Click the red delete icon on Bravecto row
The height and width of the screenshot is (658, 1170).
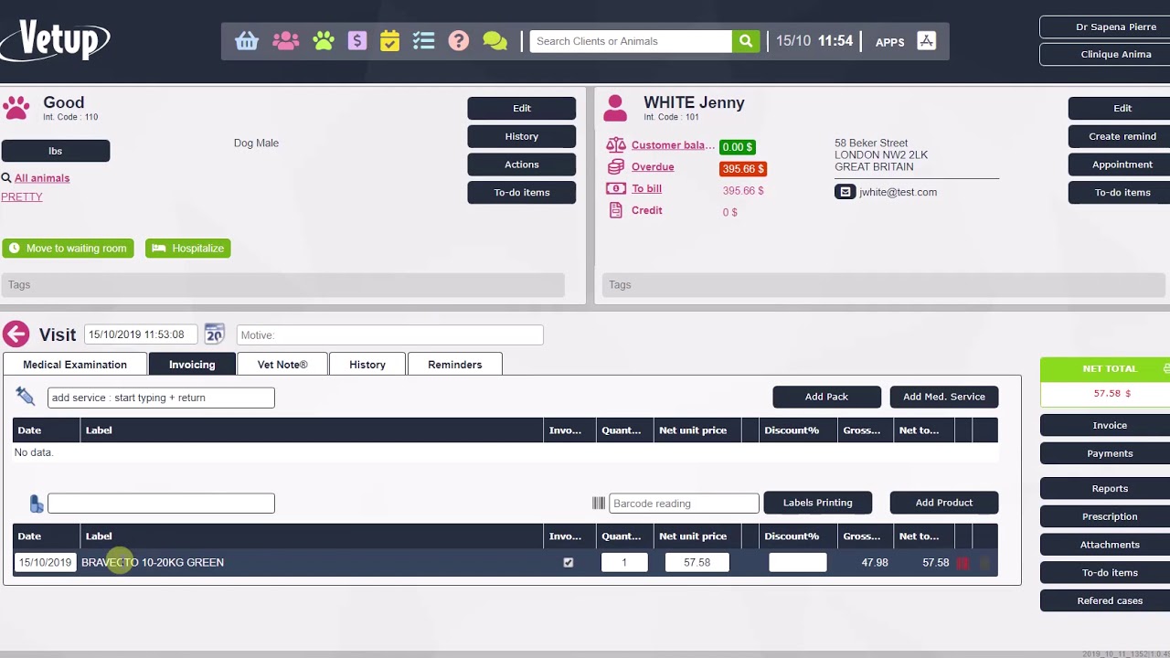(x=963, y=563)
